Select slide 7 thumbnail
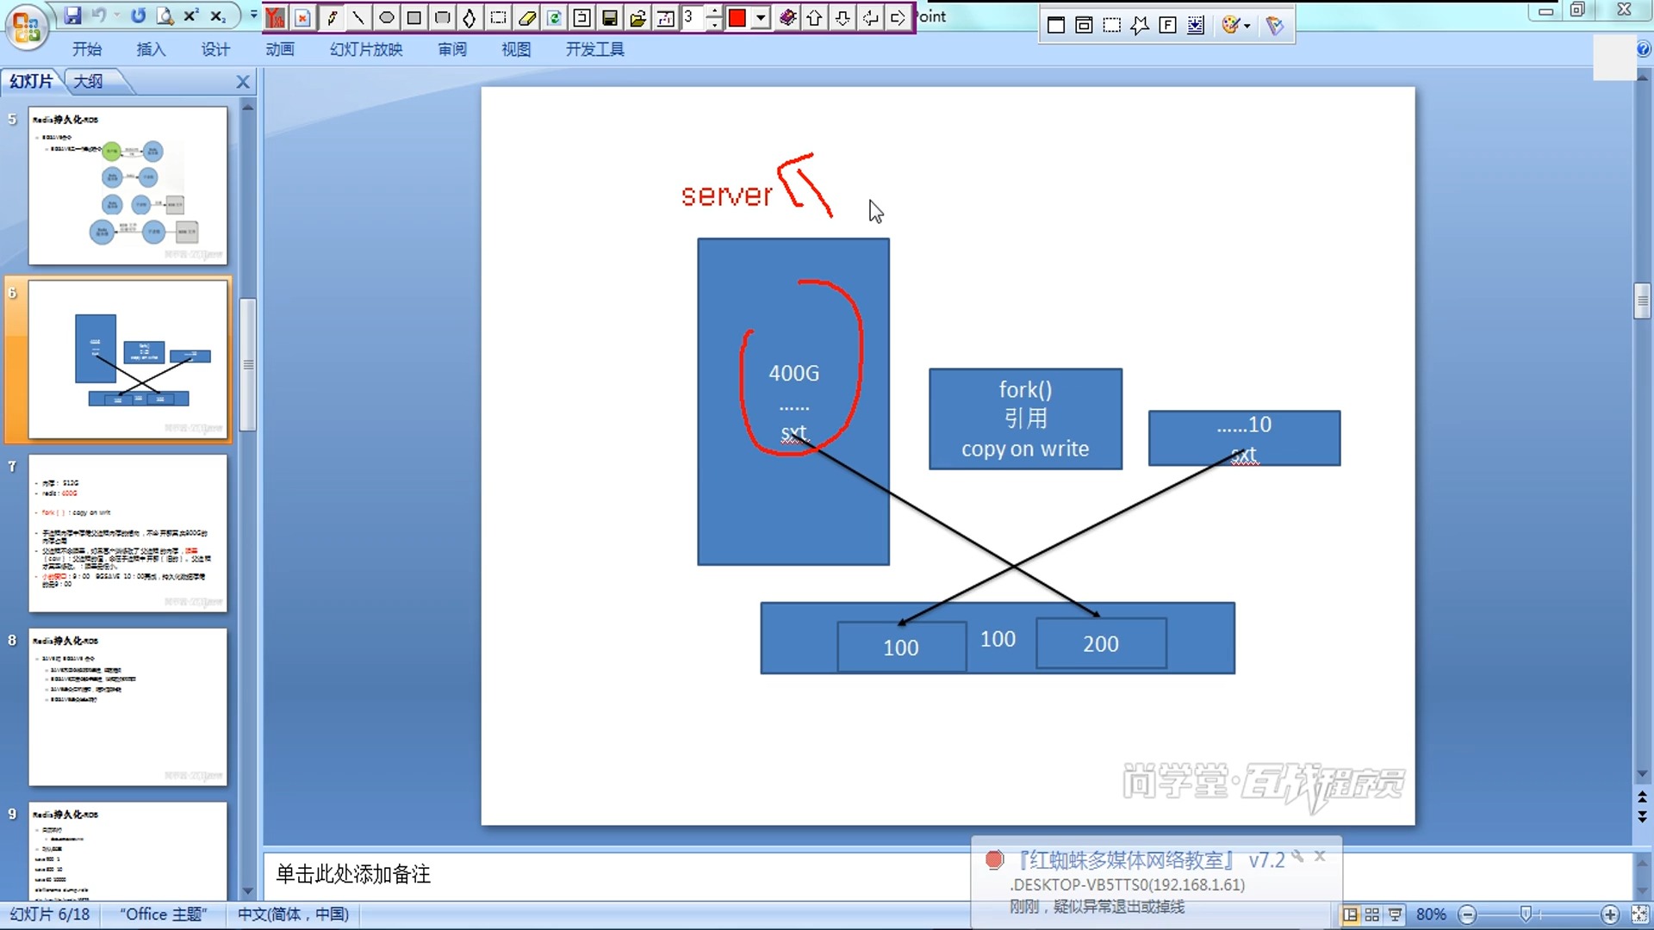 tap(128, 533)
